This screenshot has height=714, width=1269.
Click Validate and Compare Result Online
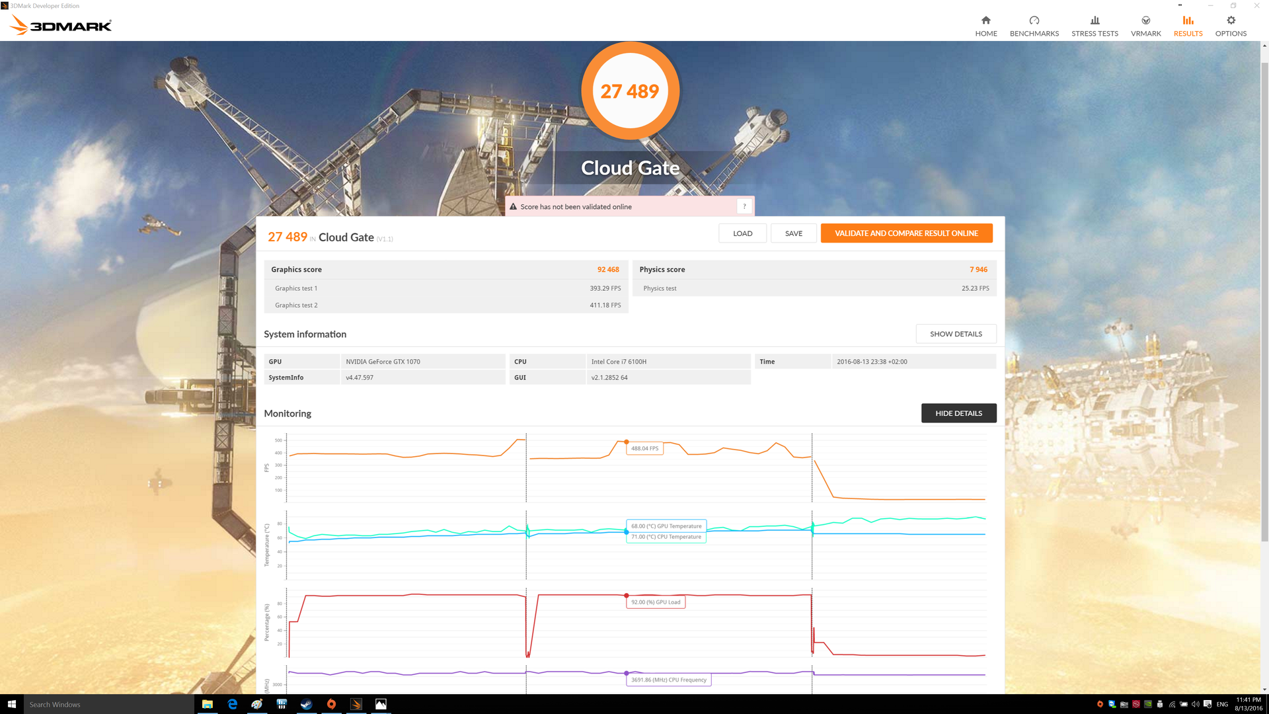(x=906, y=233)
